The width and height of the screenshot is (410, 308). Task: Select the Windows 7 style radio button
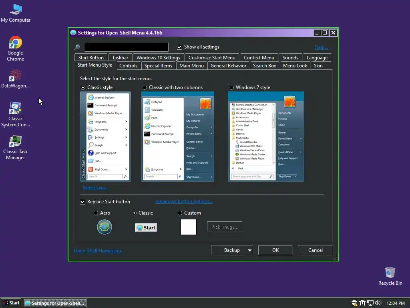coord(231,87)
